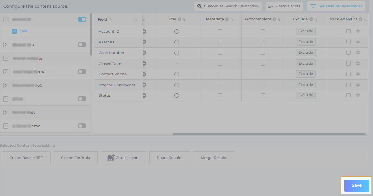Enable Metadata checkbox for Asset ID

(220, 42)
